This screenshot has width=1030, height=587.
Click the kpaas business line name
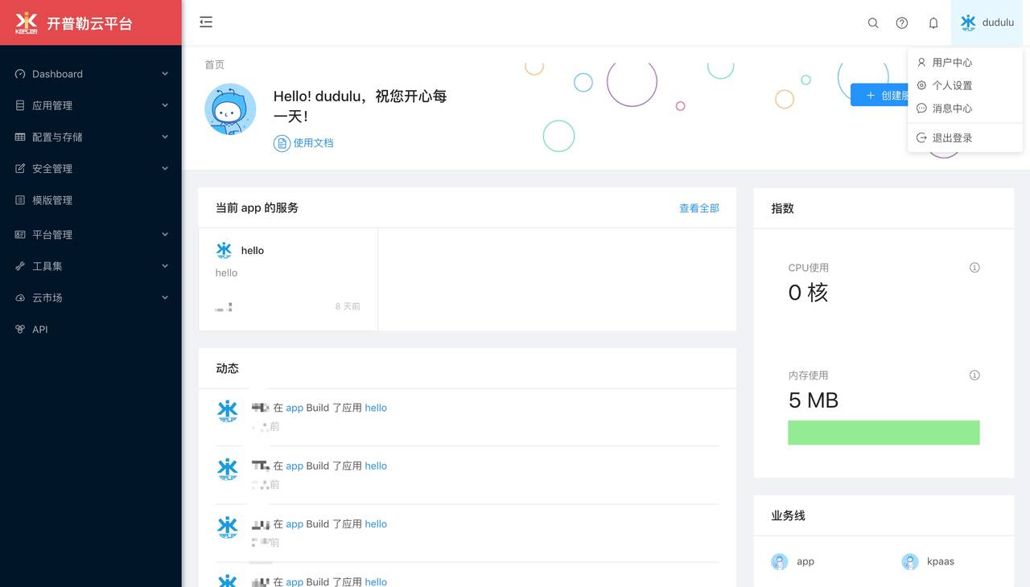click(x=940, y=562)
